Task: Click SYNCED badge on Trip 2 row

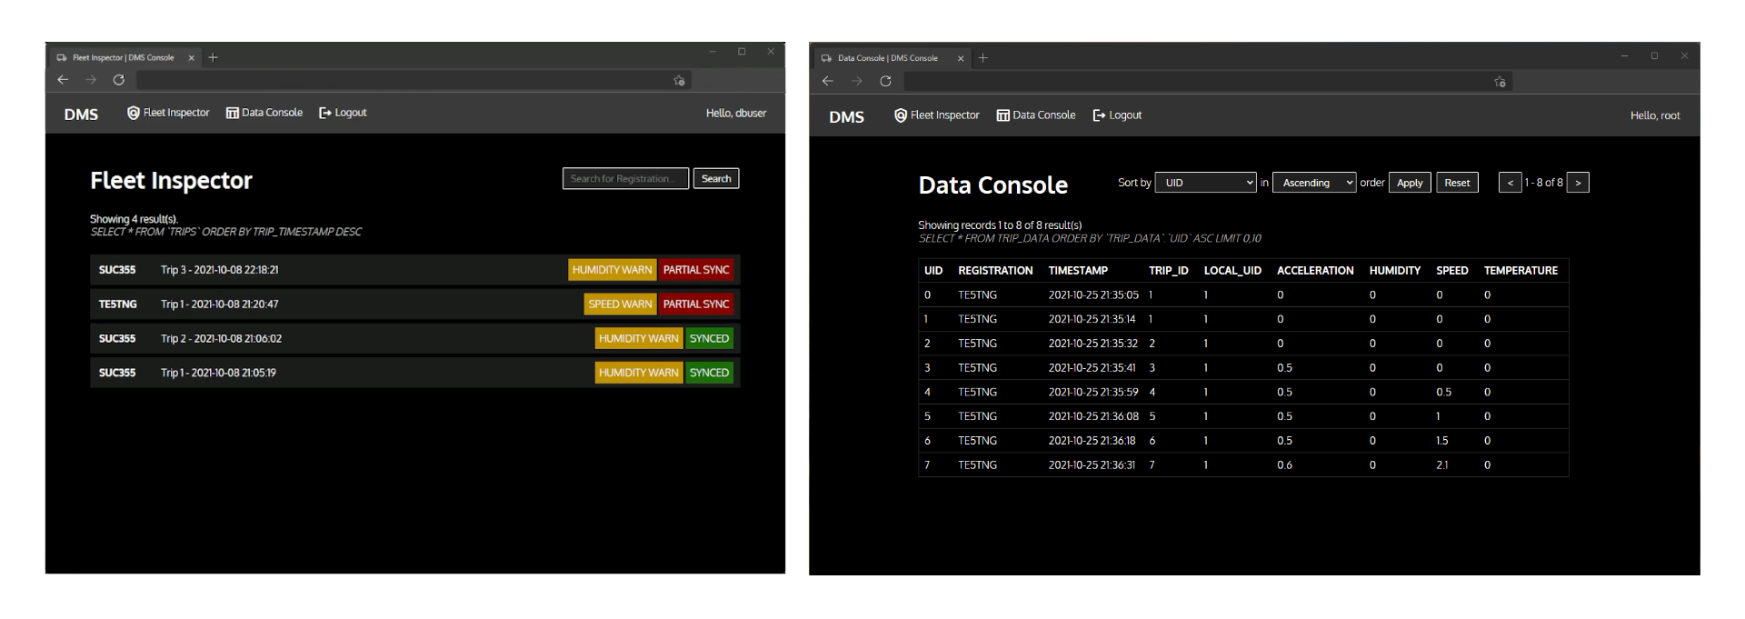Action: click(x=709, y=338)
